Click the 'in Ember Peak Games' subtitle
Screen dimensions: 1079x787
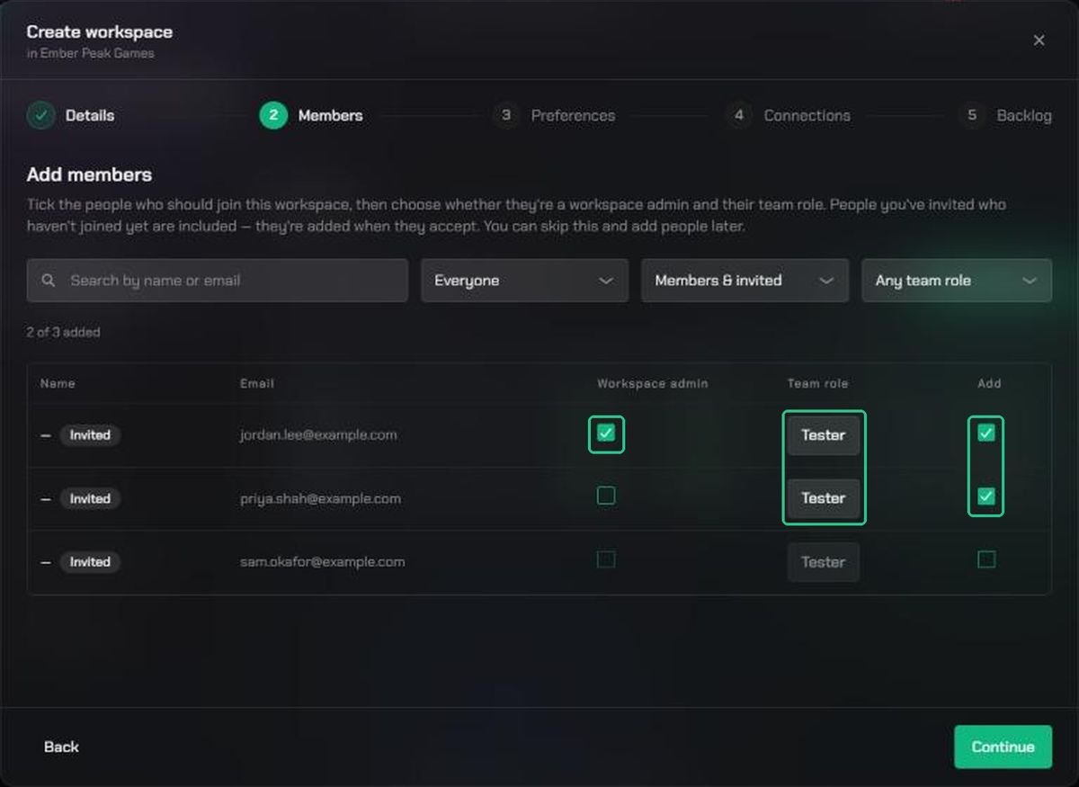[x=90, y=53]
